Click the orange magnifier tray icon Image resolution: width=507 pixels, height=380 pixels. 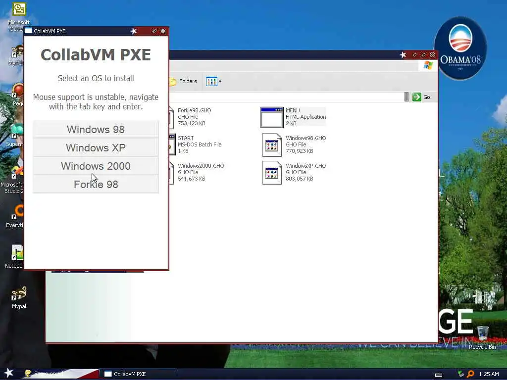470,374
